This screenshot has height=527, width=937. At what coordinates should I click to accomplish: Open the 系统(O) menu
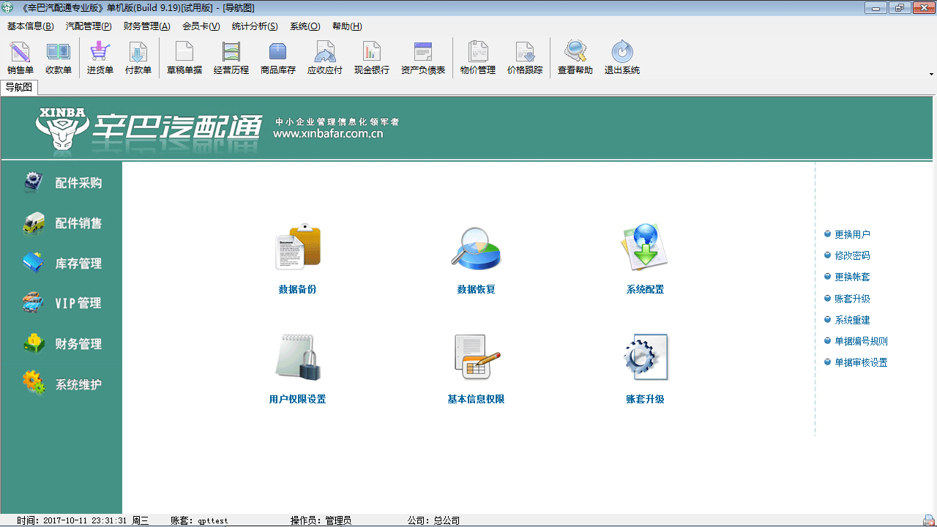point(305,26)
